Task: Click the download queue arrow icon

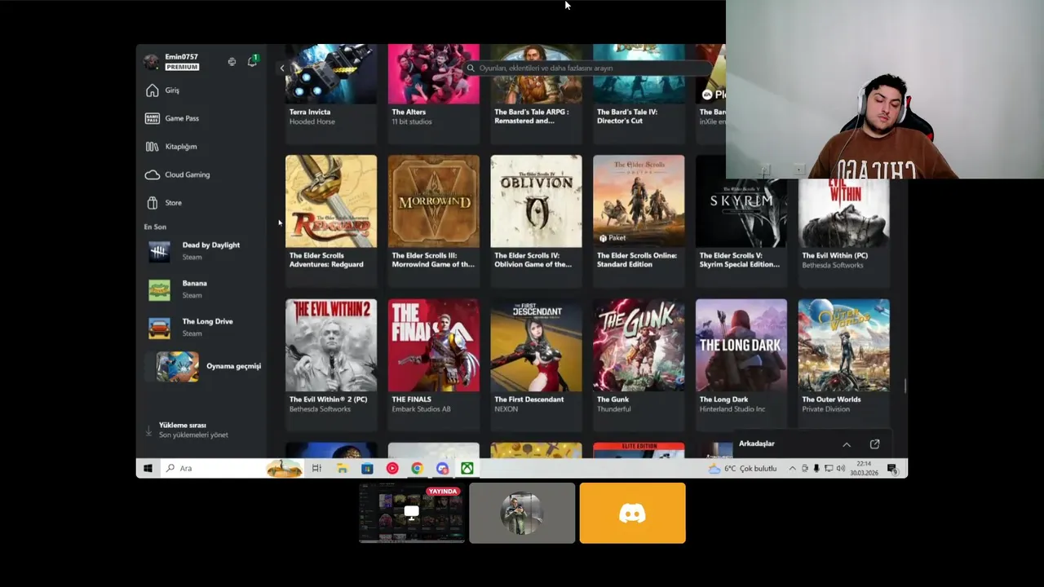Action: pos(148,430)
